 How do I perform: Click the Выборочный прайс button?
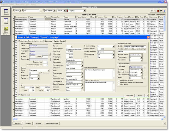coord(51,123)
